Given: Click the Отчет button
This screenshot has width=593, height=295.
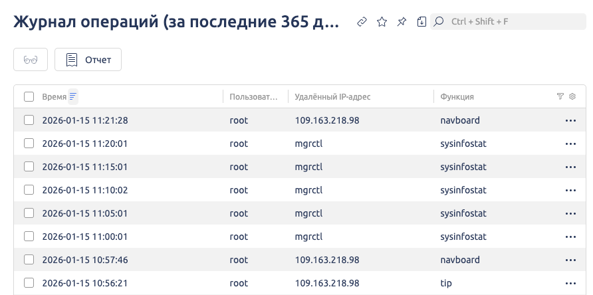Looking at the screenshot, I should [88, 60].
